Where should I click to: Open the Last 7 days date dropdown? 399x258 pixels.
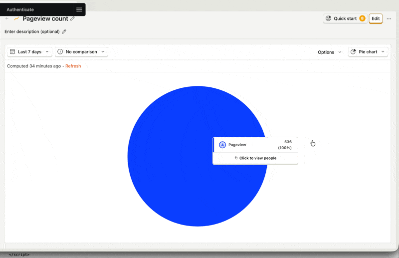click(29, 52)
